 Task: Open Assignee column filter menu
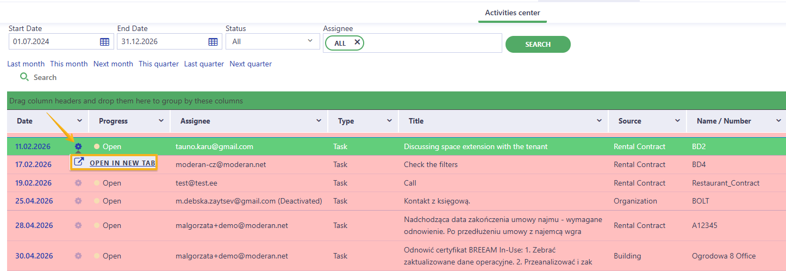[x=319, y=121]
